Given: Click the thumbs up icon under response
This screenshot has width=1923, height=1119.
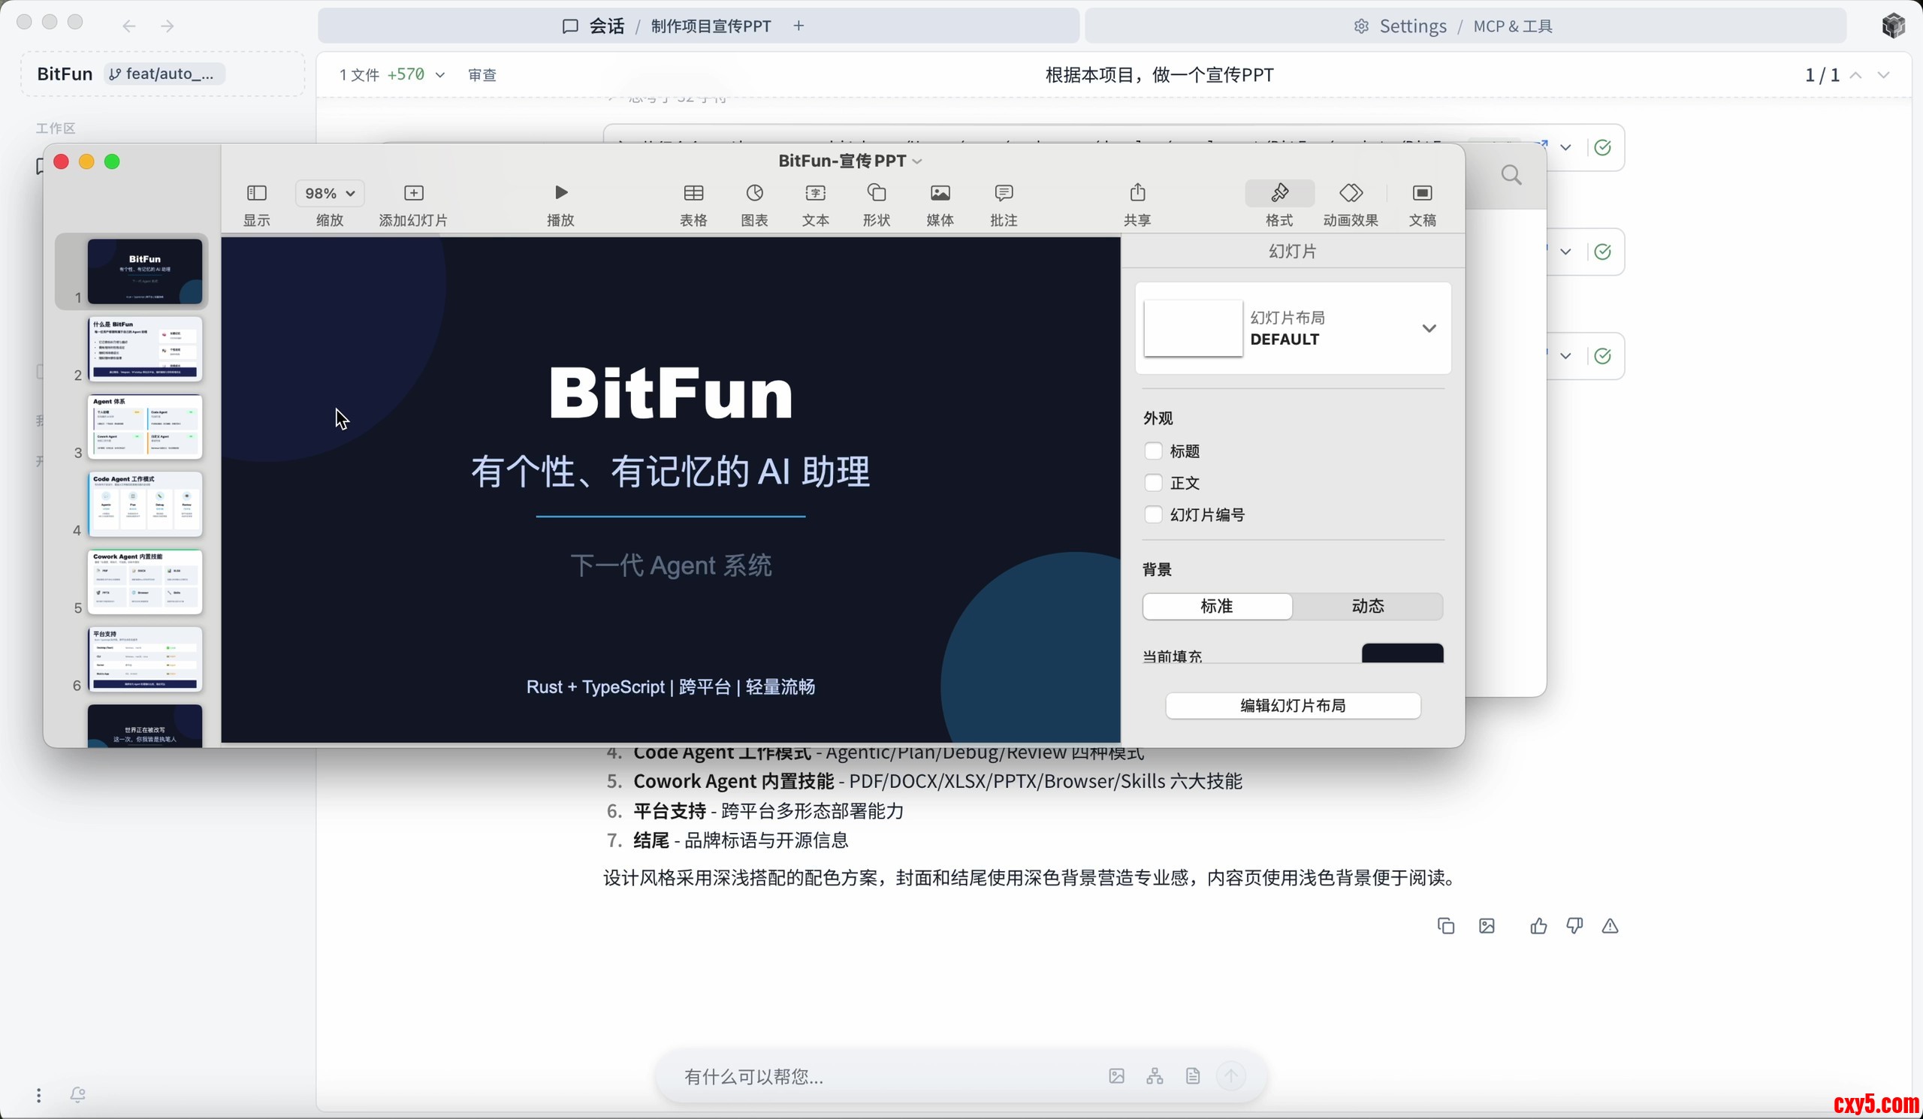Looking at the screenshot, I should coord(1538,926).
